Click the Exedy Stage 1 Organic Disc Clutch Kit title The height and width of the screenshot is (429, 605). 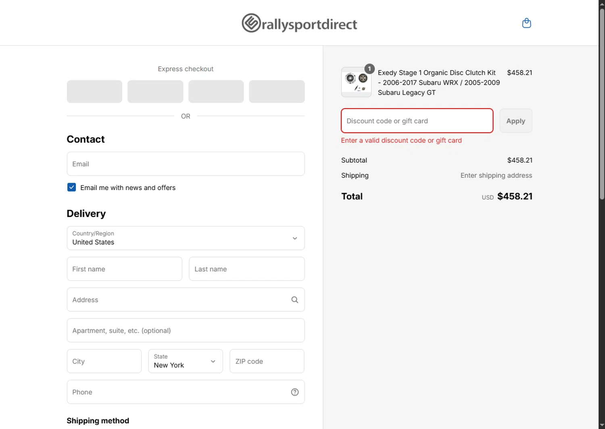pyautogui.click(x=439, y=82)
